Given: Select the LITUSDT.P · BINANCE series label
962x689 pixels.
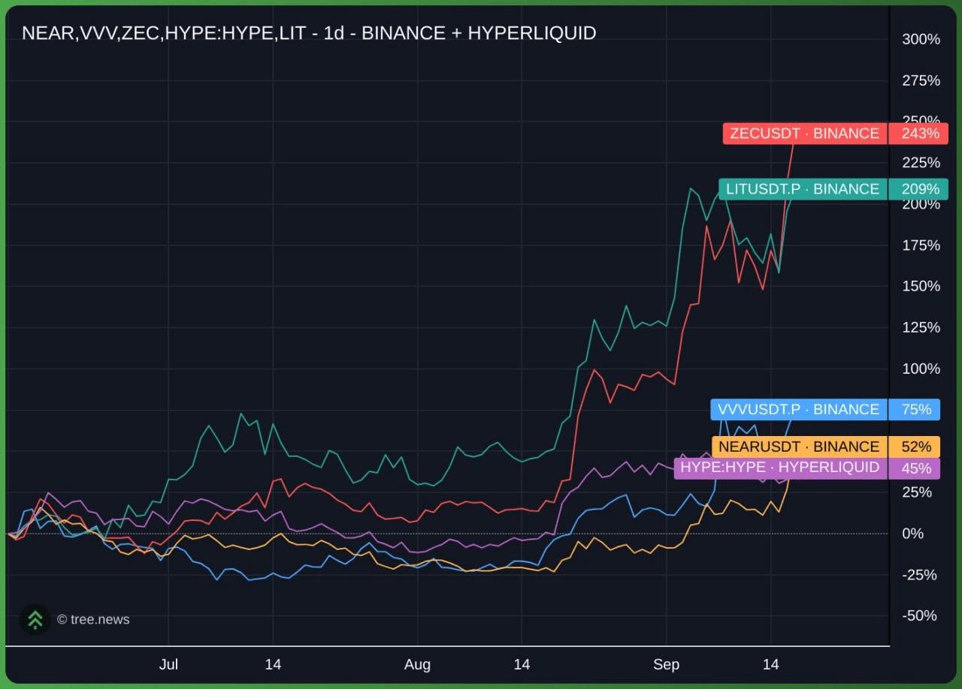Looking at the screenshot, I should tap(802, 189).
